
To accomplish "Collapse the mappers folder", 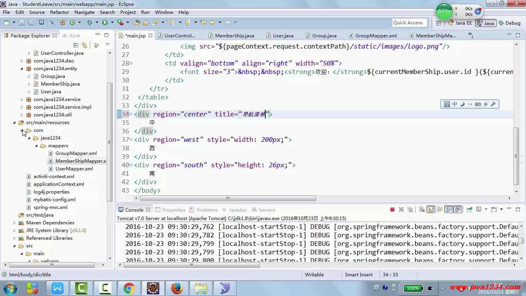I will pyautogui.click(x=37, y=146).
